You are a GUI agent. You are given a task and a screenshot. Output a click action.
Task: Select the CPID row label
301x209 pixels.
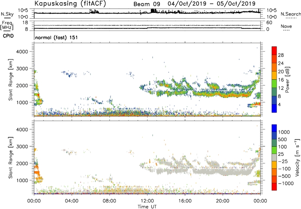(x=8, y=36)
